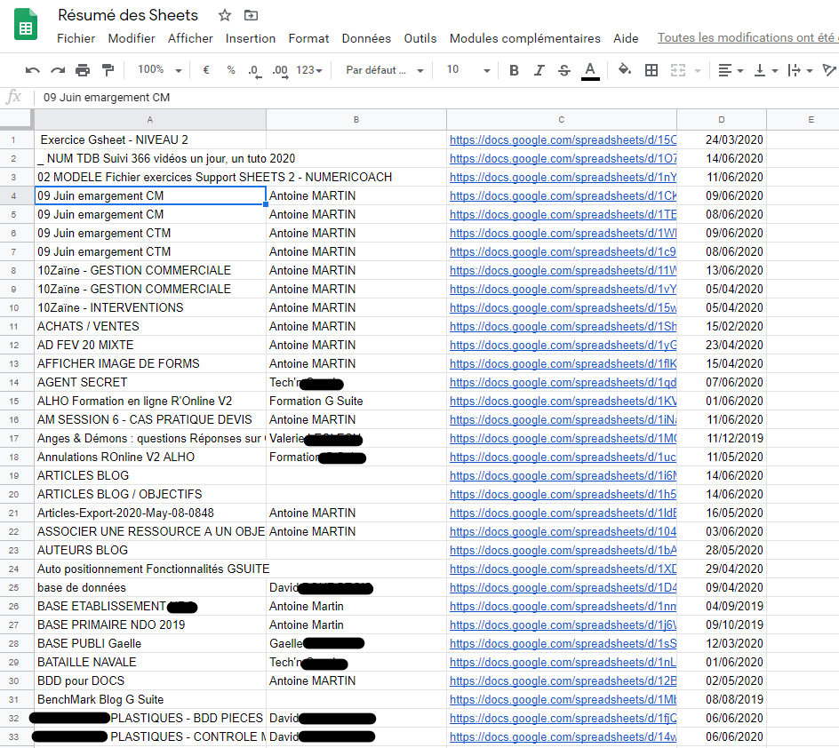Click the Undo arrow

tap(33, 70)
